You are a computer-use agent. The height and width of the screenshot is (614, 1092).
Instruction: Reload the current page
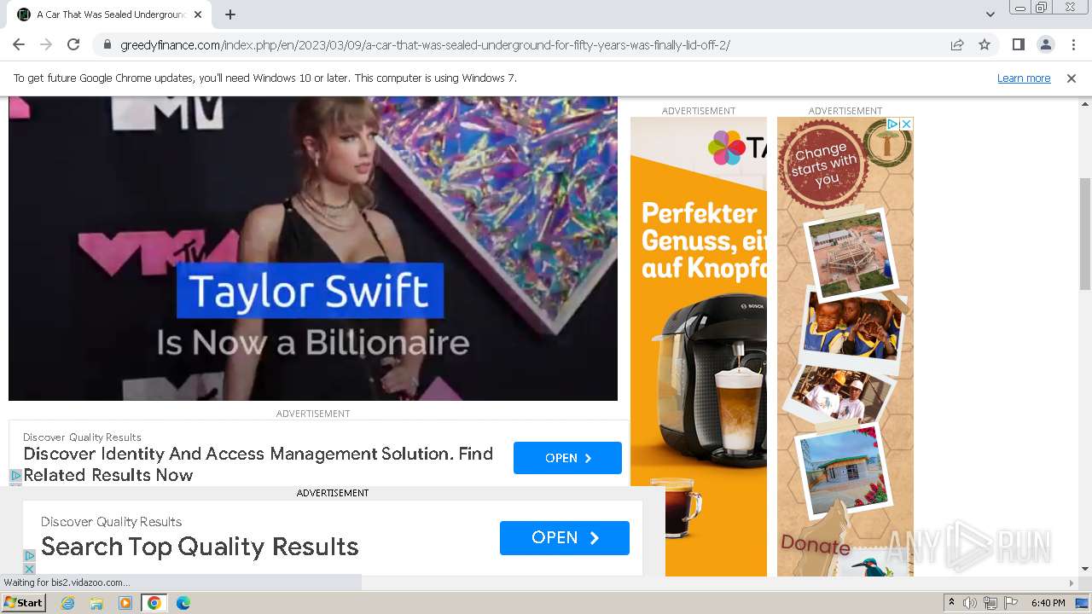73,44
